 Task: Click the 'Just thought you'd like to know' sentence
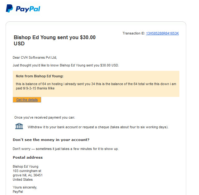point(66,65)
